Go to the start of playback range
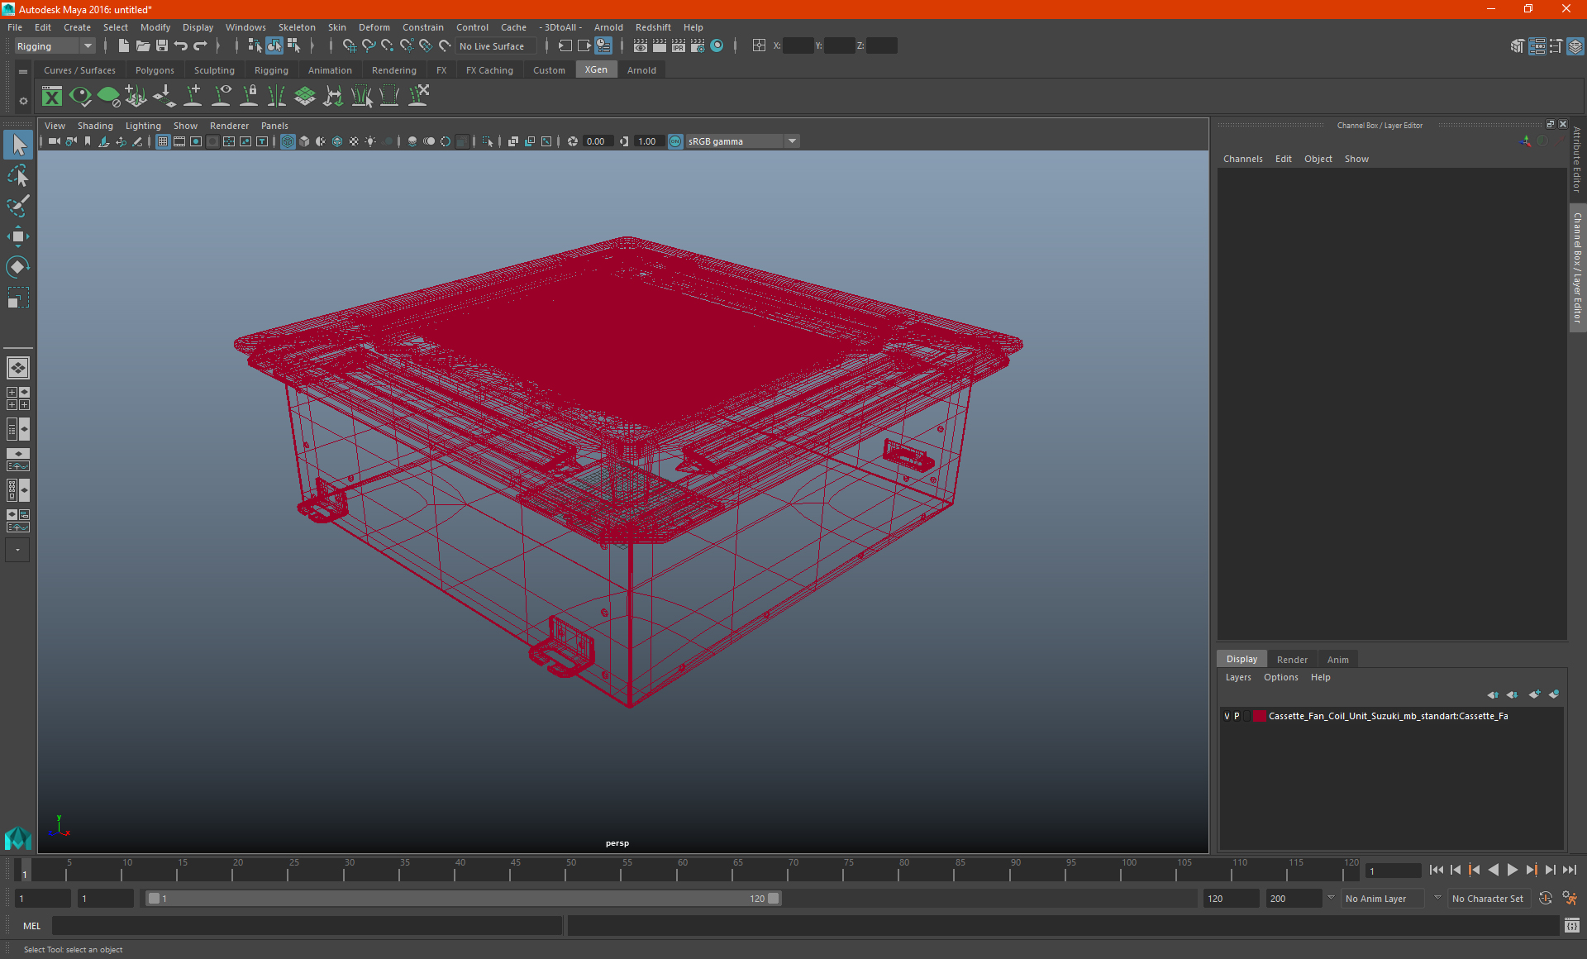This screenshot has height=959, width=1587. coord(1437,870)
